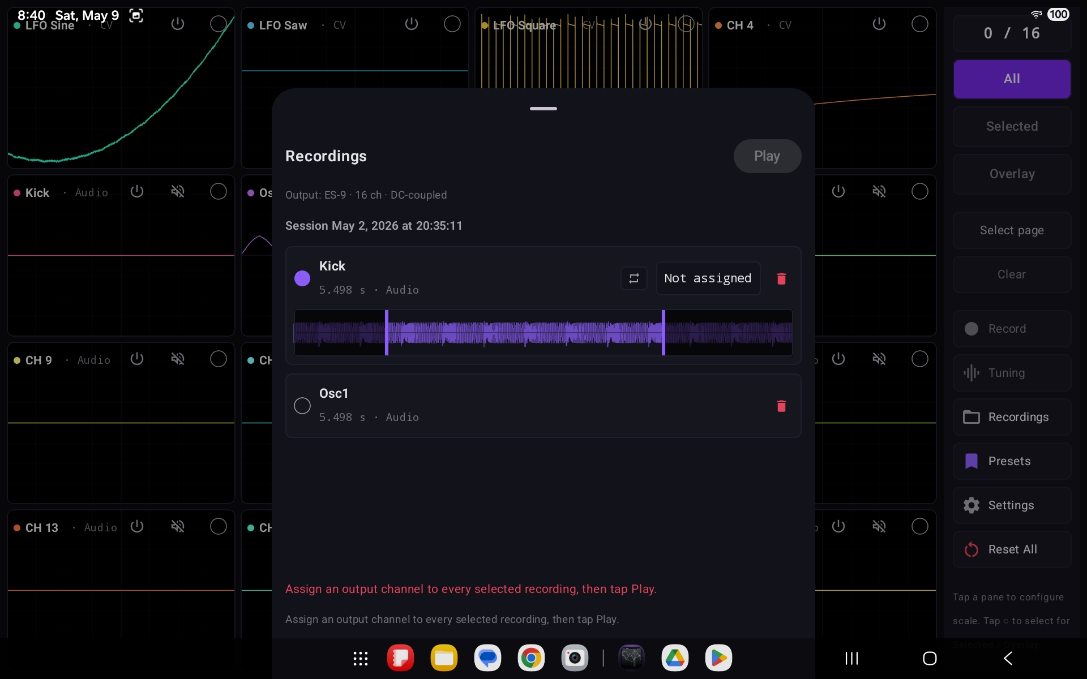The image size is (1087, 679).
Task: Open the app drawer grid icon
Action: [x=361, y=658]
